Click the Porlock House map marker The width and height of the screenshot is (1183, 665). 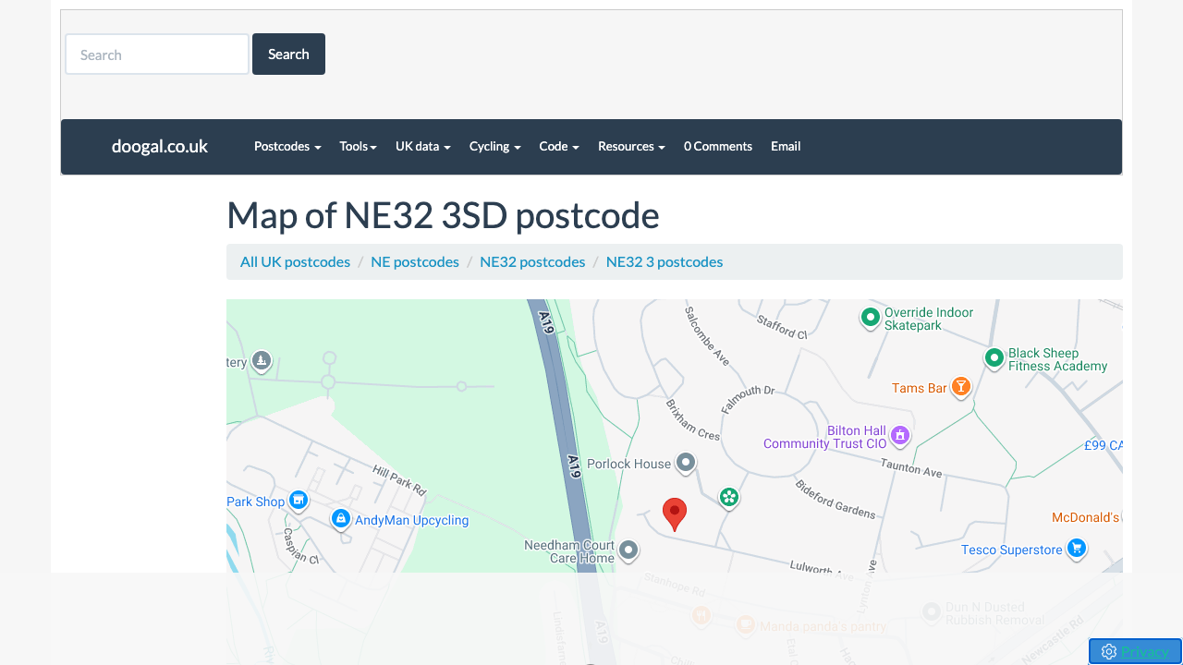tap(685, 462)
